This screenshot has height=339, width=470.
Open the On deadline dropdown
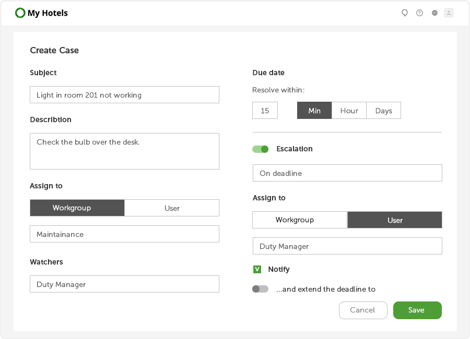point(347,173)
